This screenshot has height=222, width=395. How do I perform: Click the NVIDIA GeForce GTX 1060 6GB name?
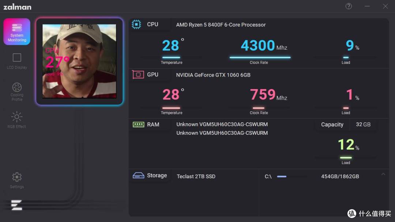click(x=213, y=75)
